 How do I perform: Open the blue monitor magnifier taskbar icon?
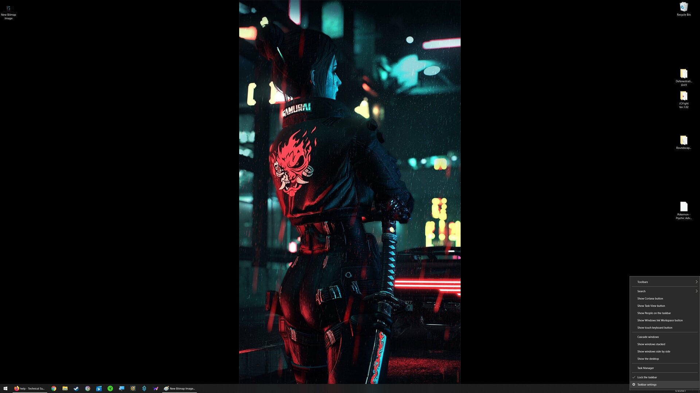[121, 388]
